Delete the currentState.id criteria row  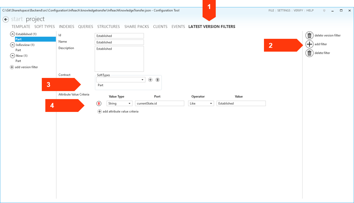[99, 103]
